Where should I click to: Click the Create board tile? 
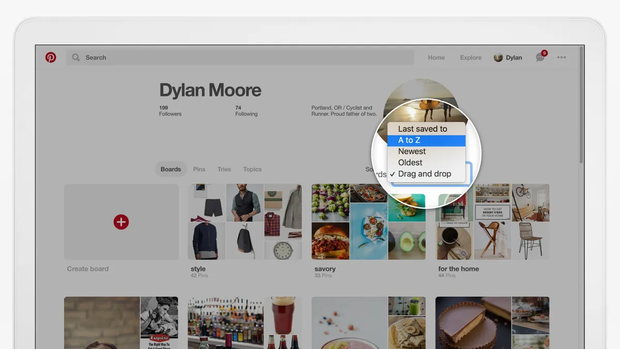point(121,222)
